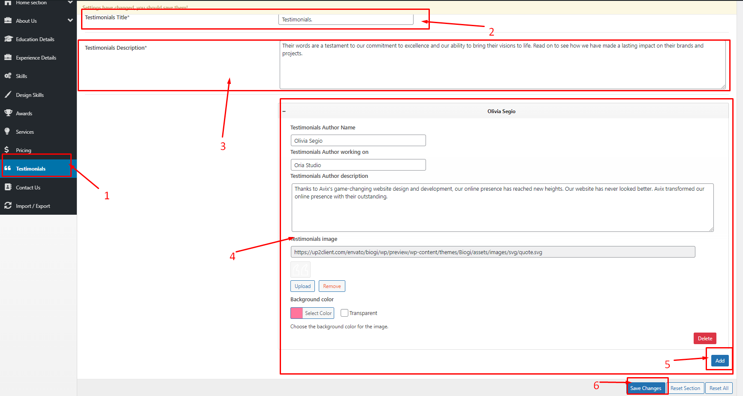Viewport: 743px width, 396px height.
Task: Expand the About Us submenu chevron
Action: pos(70,20)
